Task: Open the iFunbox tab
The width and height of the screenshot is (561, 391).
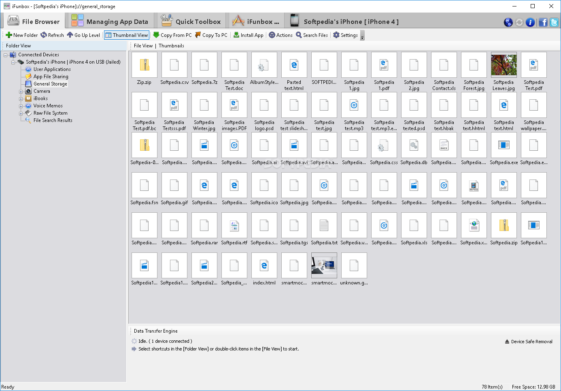Action: tap(256, 21)
